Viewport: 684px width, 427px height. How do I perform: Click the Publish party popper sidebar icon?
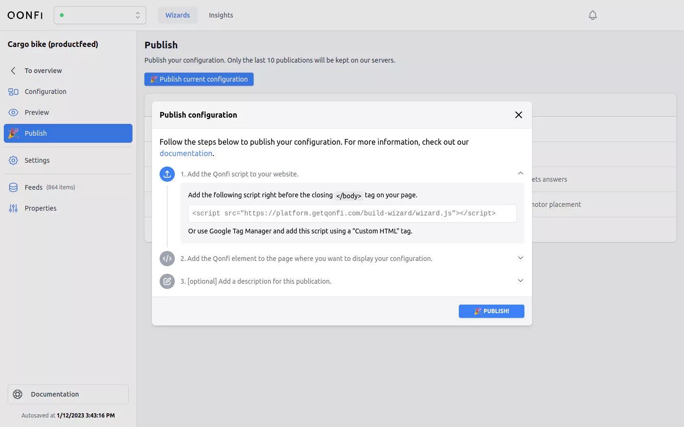click(13, 133)
